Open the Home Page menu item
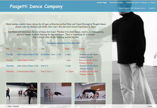Viewport: 157px width, 108px height. [x=102, y=2]
